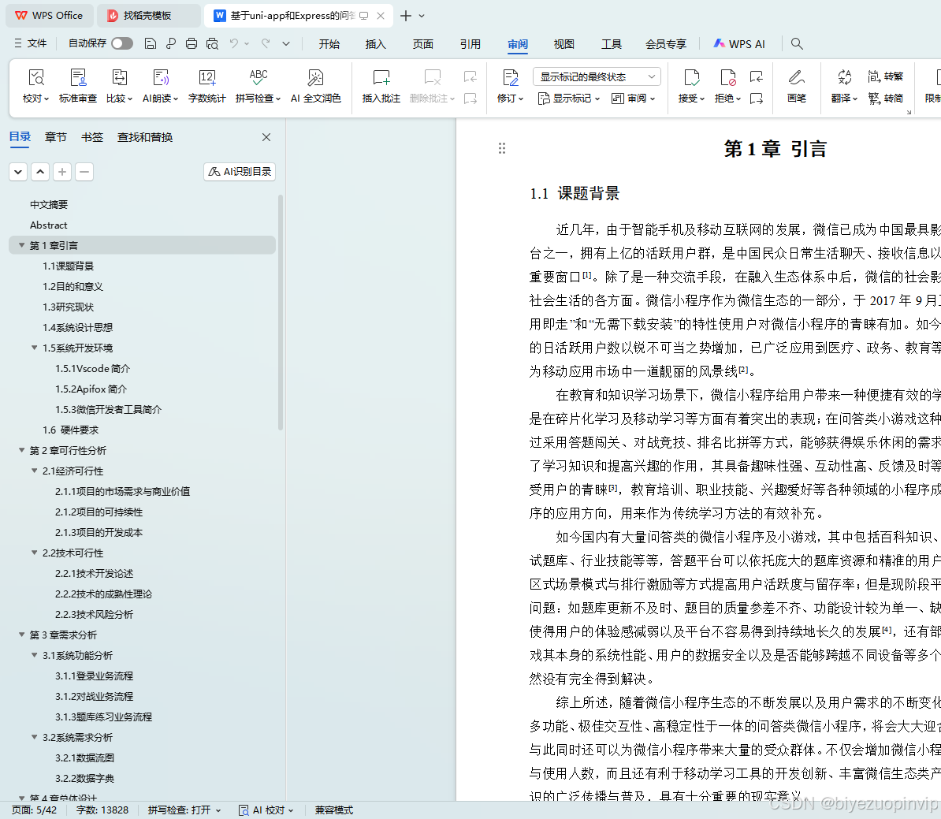Open the 显示标记 dropdown
The height and width of the screenshot is (819, 941).
point(569,99)
